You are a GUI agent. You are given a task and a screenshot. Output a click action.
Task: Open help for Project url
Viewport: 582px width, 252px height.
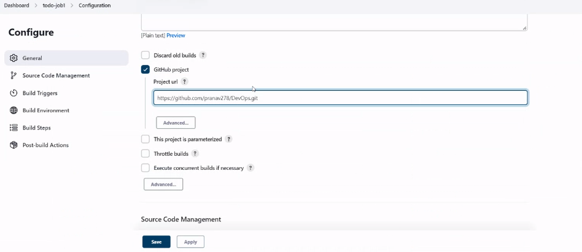coord(184,81)
